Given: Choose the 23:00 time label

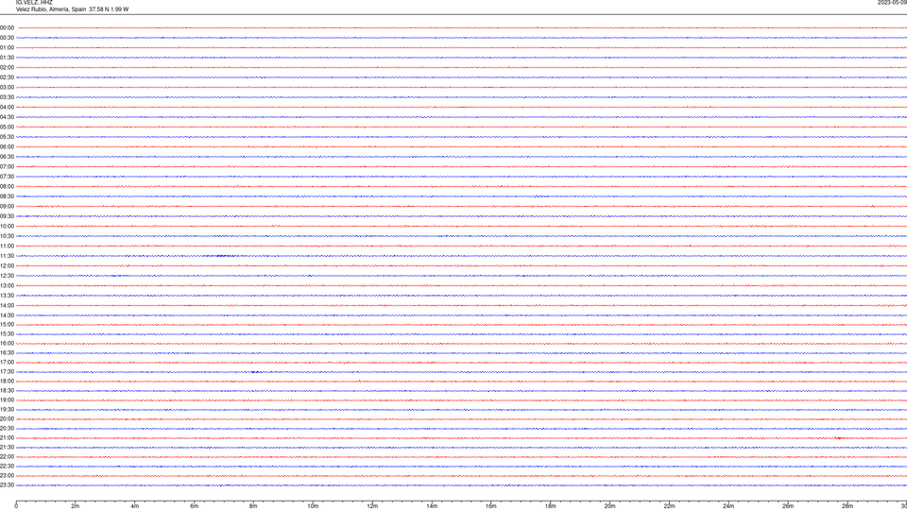Looking at the screenshot, I should [7, 476].
